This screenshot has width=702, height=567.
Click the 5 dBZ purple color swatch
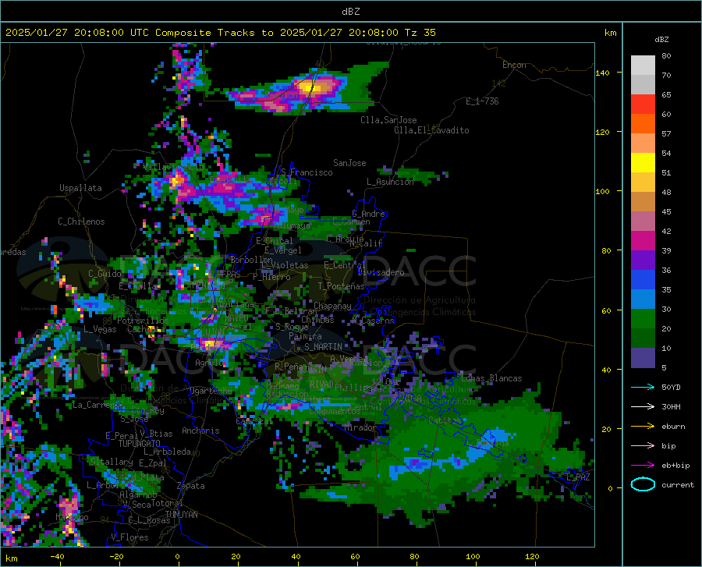tap(643, 358)
